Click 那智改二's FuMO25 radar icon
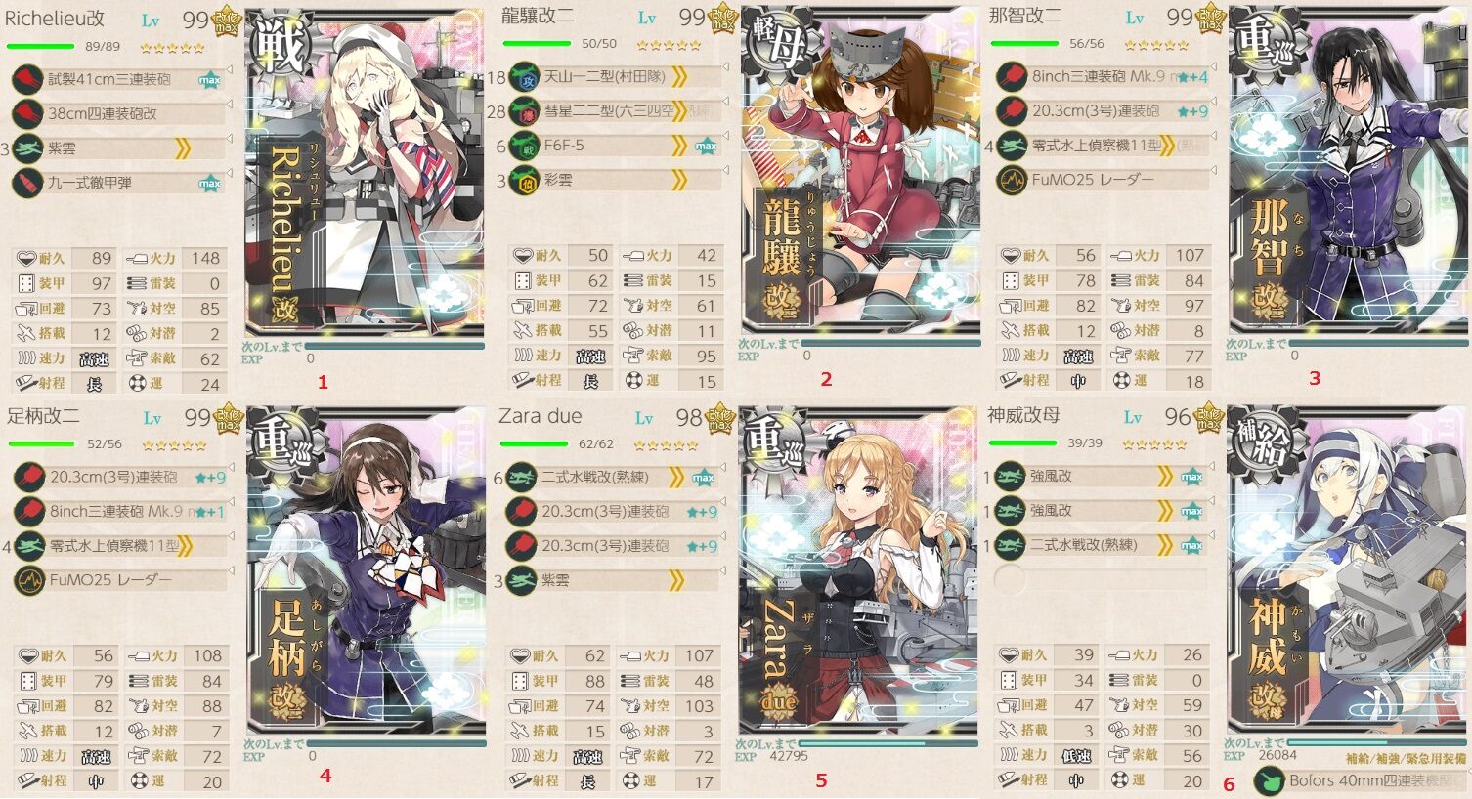Image resolution: width=1472 pixels, height=799 pixels. click(1012, 180)
